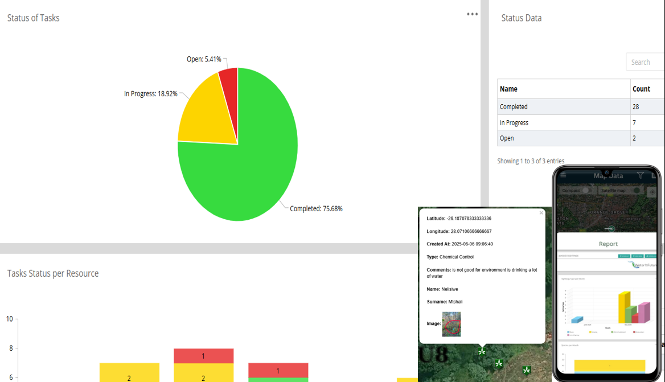The height and width of the screenshot is (382, 665).
Task: Close the sighting details popup
Action: point(541,213)
